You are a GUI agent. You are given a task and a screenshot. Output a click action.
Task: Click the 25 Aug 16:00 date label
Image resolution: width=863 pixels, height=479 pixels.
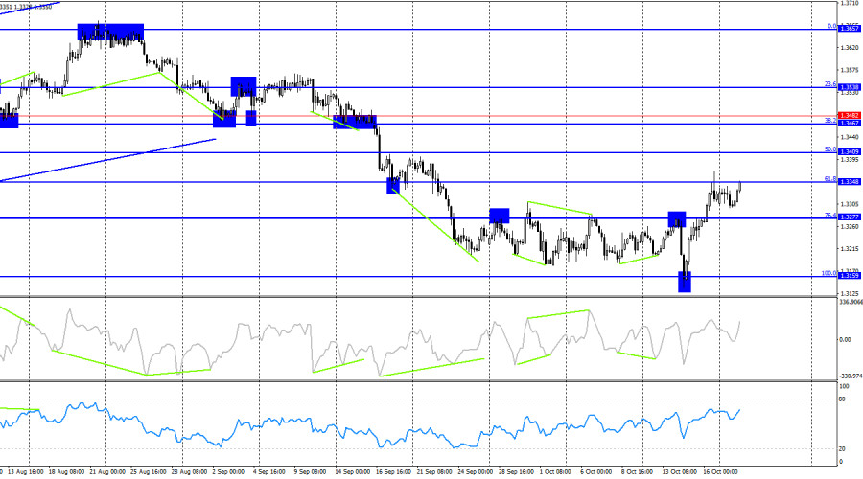point(148,472)
